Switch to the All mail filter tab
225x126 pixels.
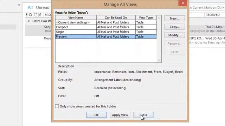tap(30, 7)
